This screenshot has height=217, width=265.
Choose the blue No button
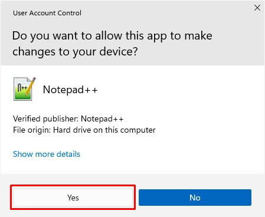click(195, 198)
